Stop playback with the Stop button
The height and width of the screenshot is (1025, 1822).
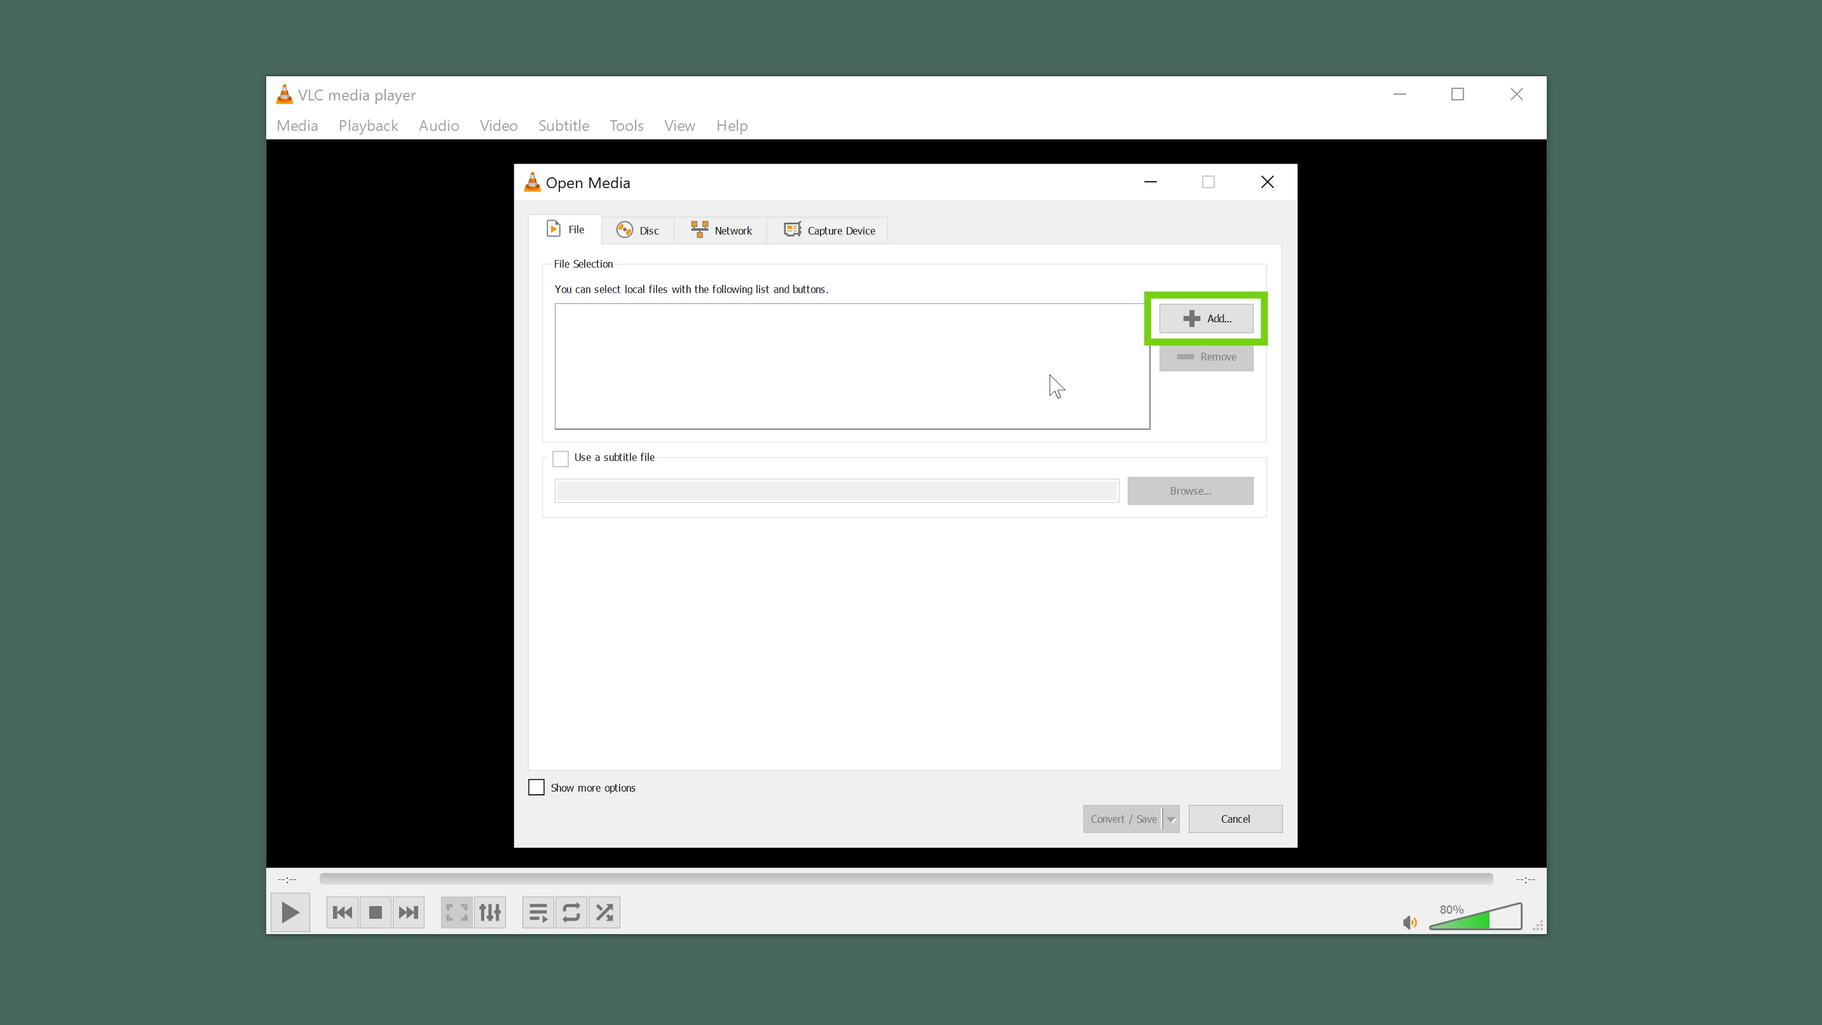[x=376, y=912]
